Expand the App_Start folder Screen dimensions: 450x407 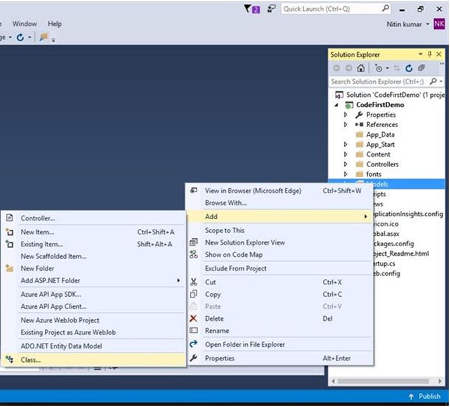[345, 144]
